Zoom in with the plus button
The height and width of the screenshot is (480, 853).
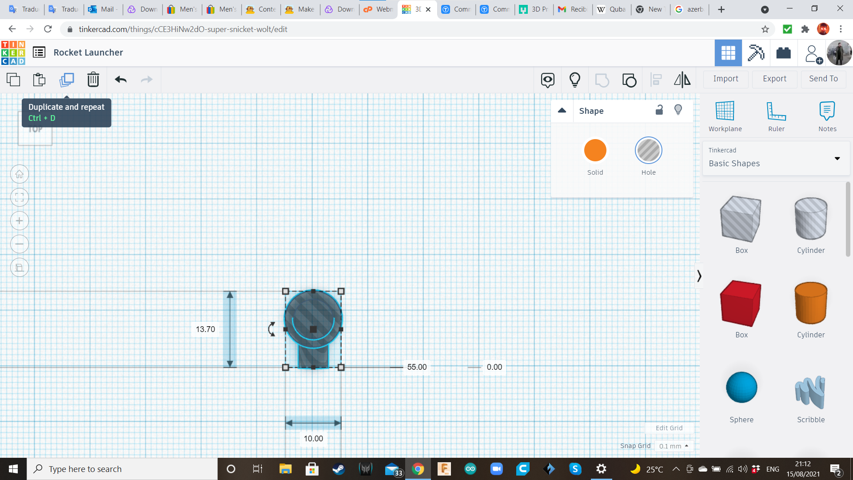pos(20,221)
